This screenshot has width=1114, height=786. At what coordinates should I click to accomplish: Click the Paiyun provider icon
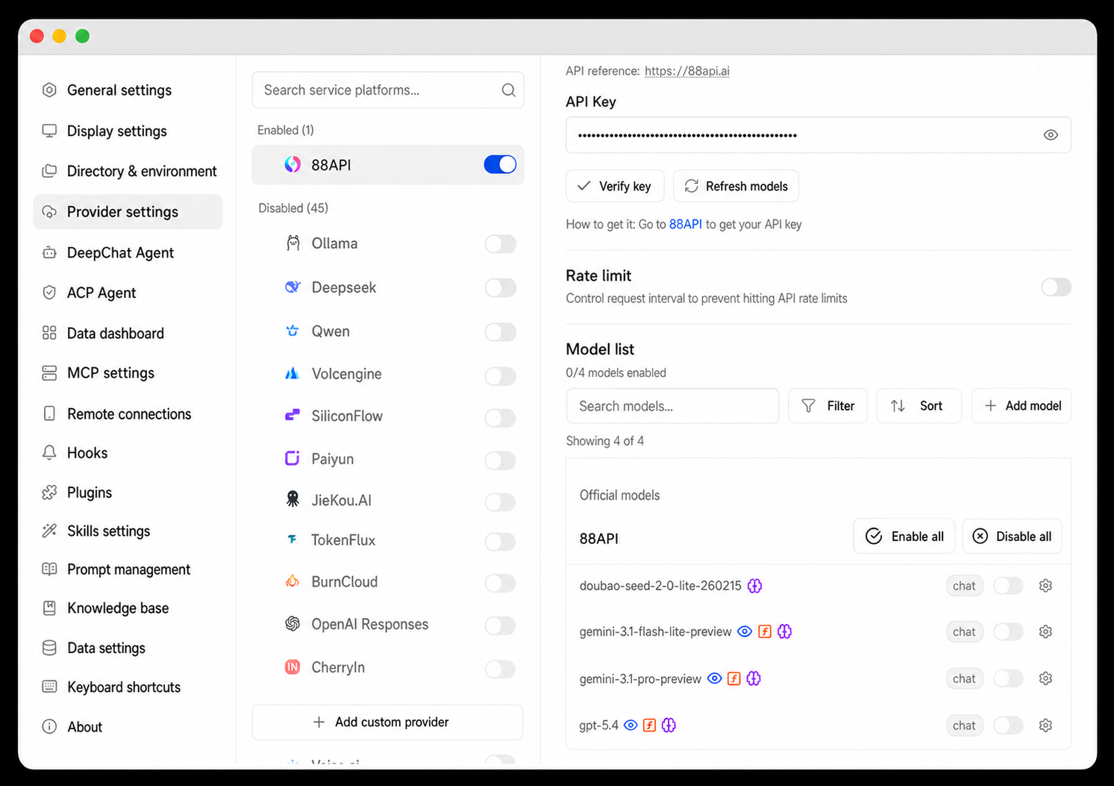[292, 458]
